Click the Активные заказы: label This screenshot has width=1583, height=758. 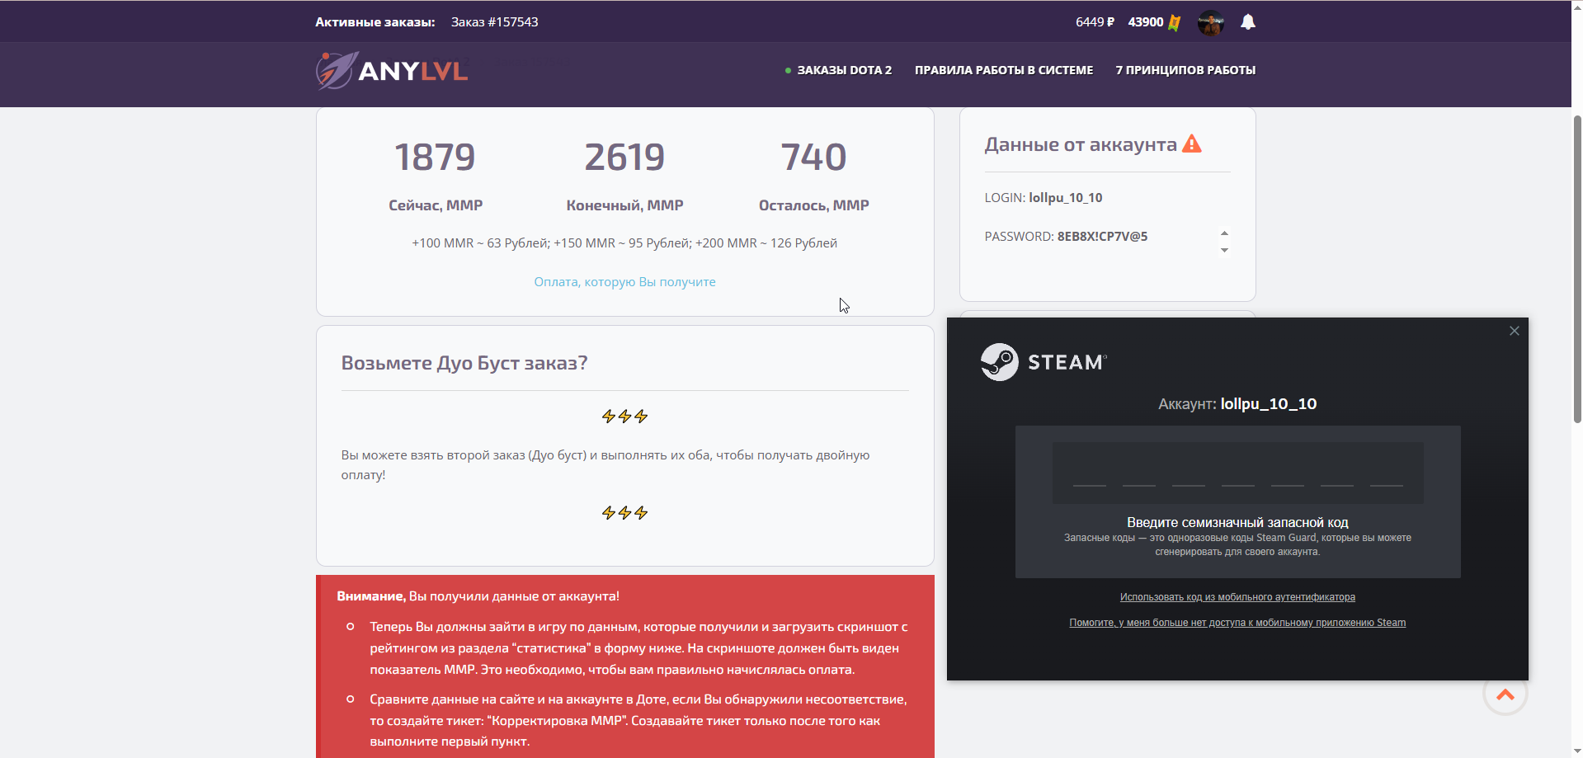click(375, 22)
